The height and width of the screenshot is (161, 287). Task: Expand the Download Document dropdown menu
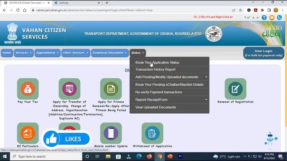110,53
